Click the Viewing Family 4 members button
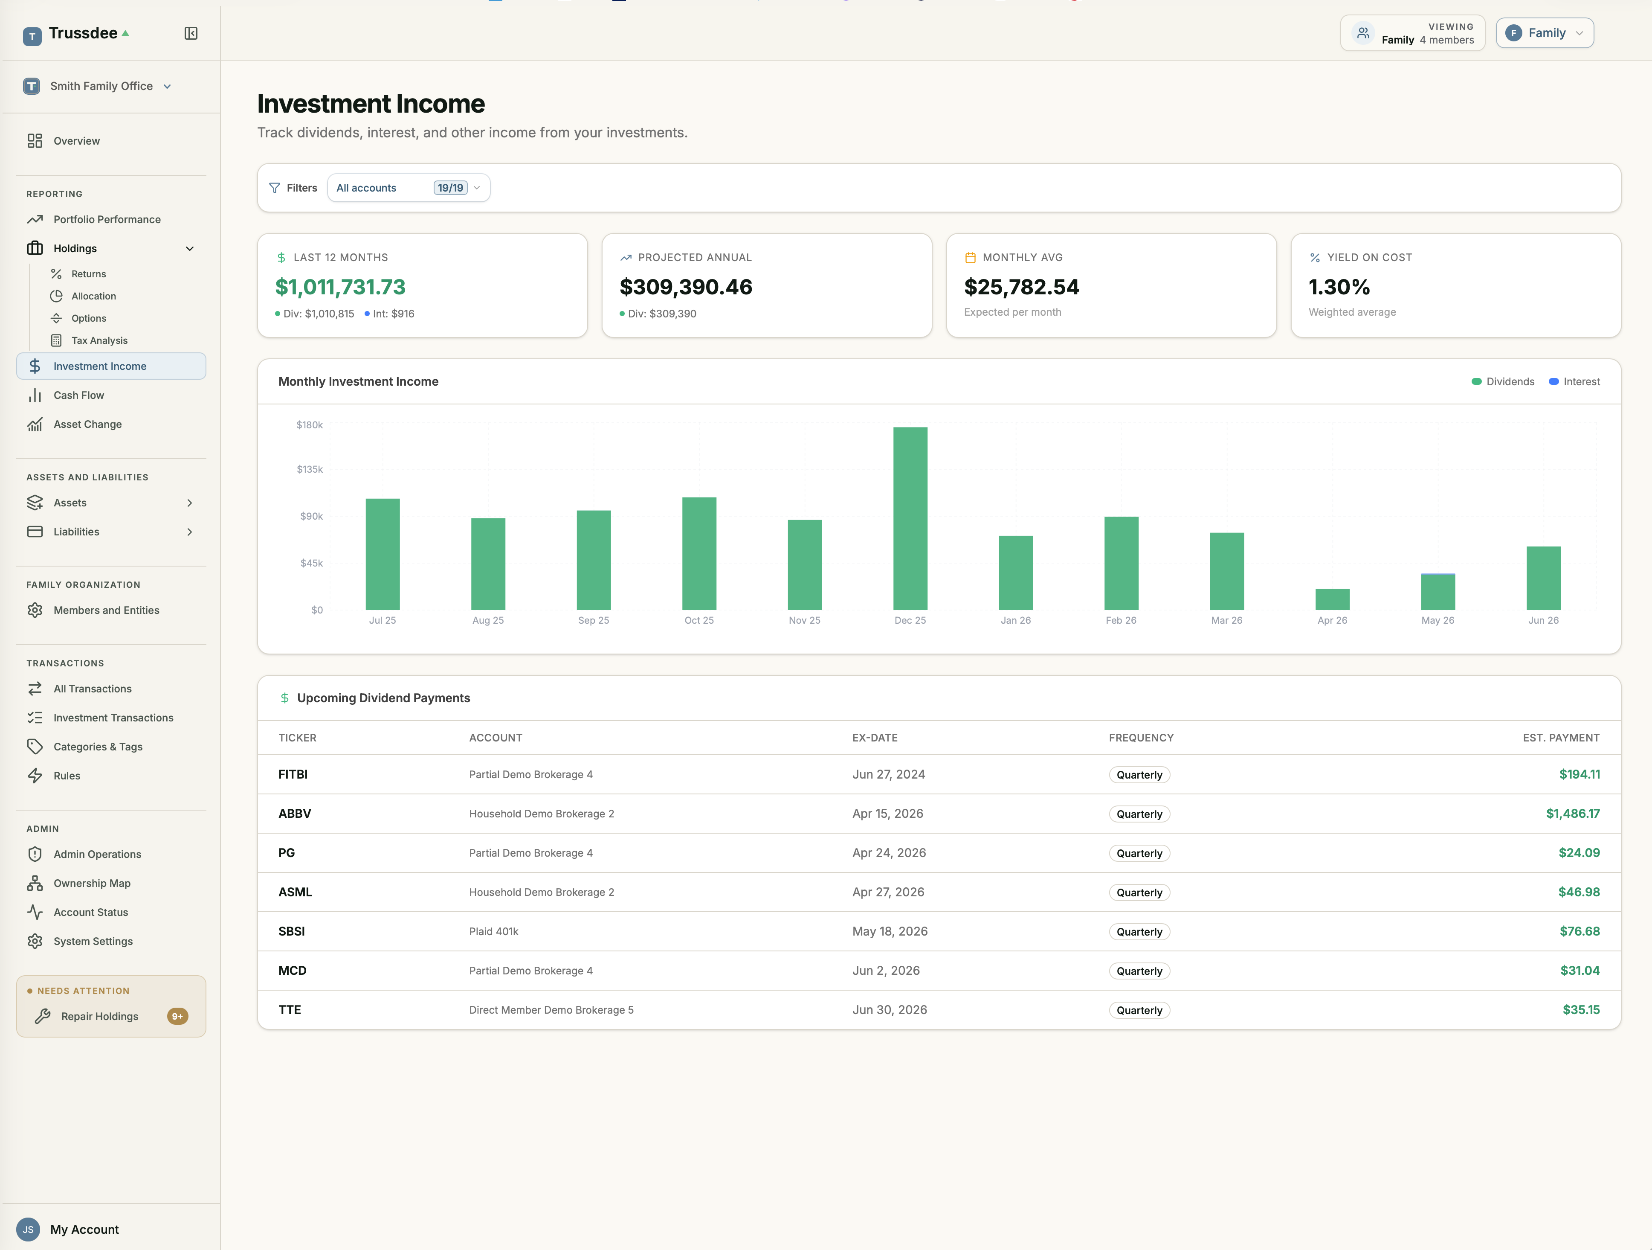The image size is (1652, 1250). (x=1412, y=34)
